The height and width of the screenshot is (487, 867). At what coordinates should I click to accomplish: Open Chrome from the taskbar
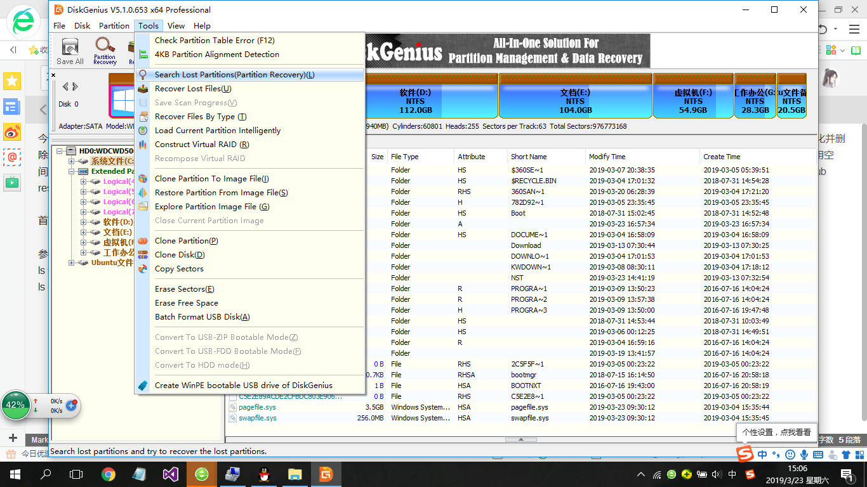[109, 474]
